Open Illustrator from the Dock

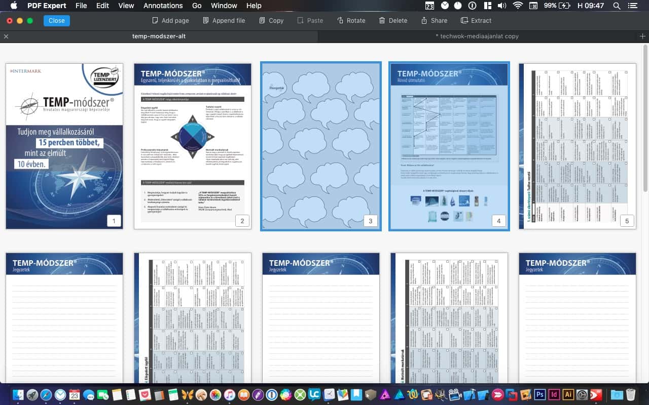tap(568, 394)
